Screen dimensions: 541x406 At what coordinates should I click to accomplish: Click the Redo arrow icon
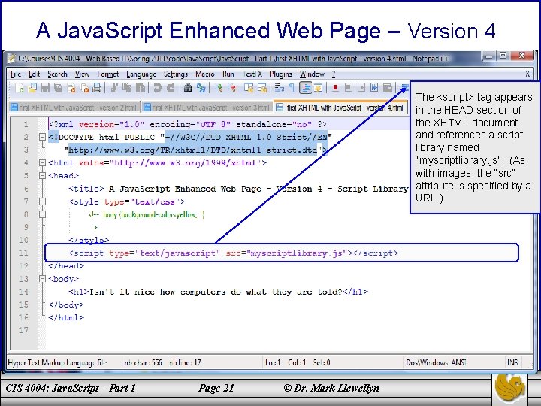coord(171,88)
